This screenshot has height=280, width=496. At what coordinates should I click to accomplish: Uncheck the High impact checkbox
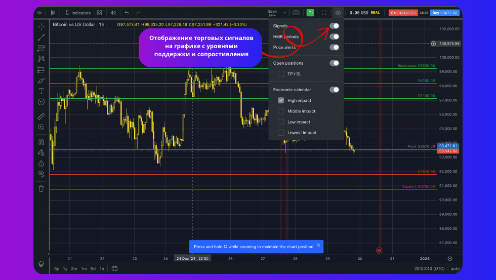tap(281, 101)
